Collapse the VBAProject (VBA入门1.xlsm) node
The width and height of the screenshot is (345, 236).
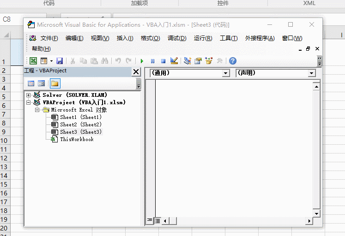click(28, 102)
